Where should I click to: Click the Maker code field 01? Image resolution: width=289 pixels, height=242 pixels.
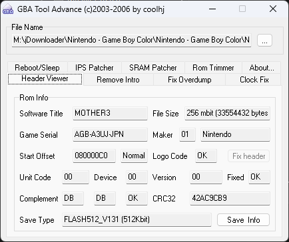tap(187, 134)
